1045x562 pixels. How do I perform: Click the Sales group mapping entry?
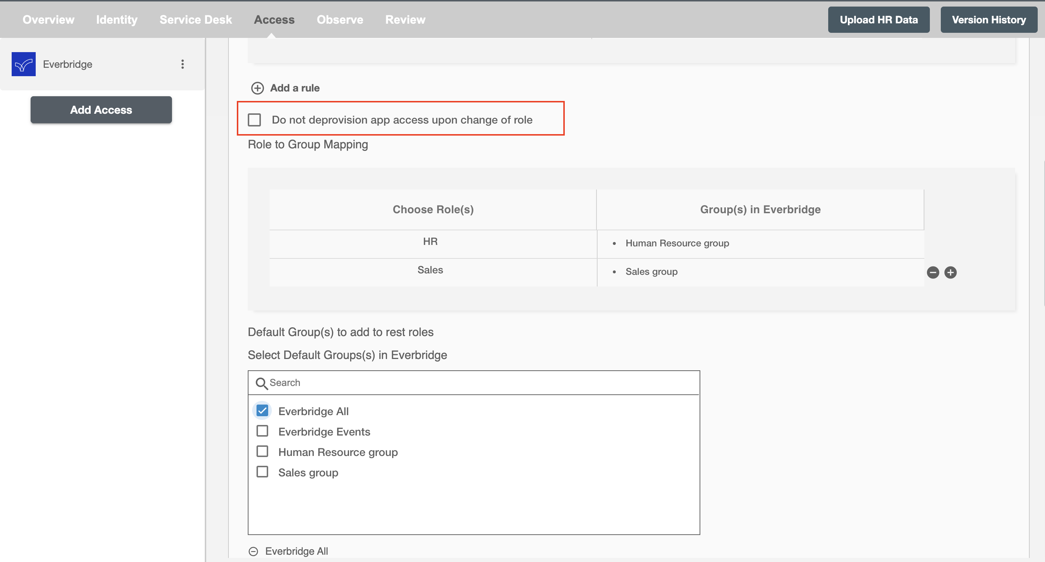coord(651,272)
